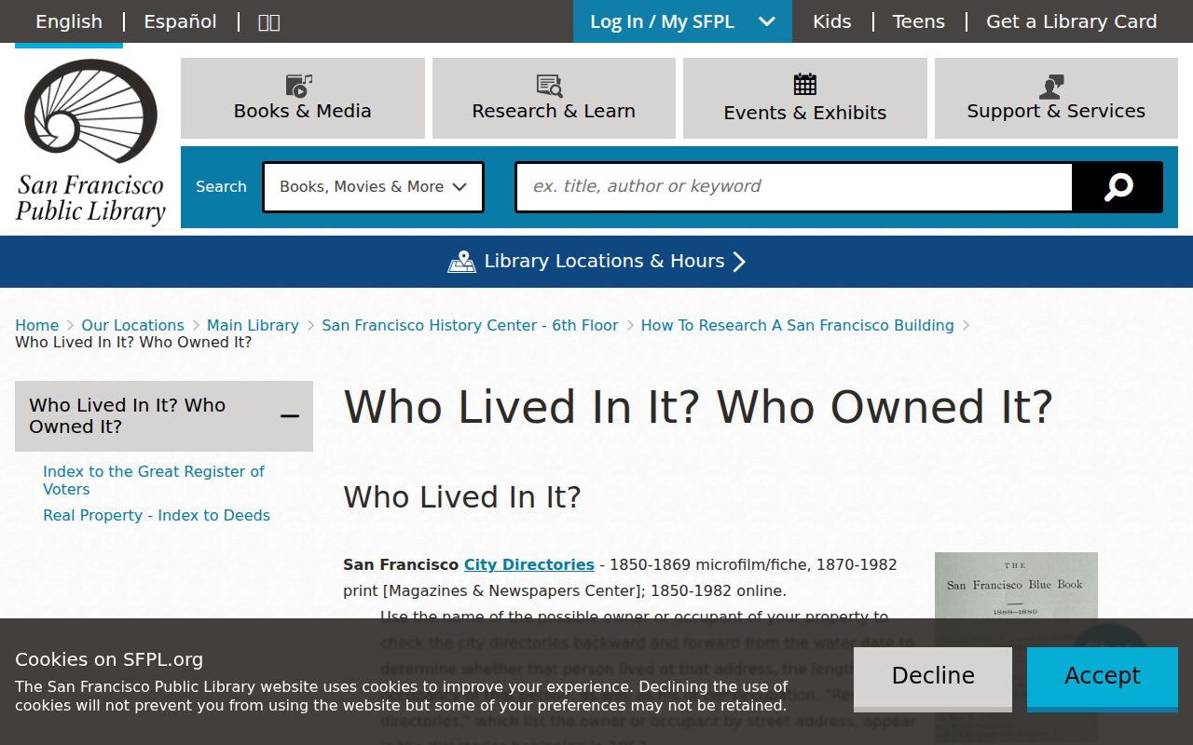
Task: Open the Support & Services menu
Action: [x=1056, y=98]
